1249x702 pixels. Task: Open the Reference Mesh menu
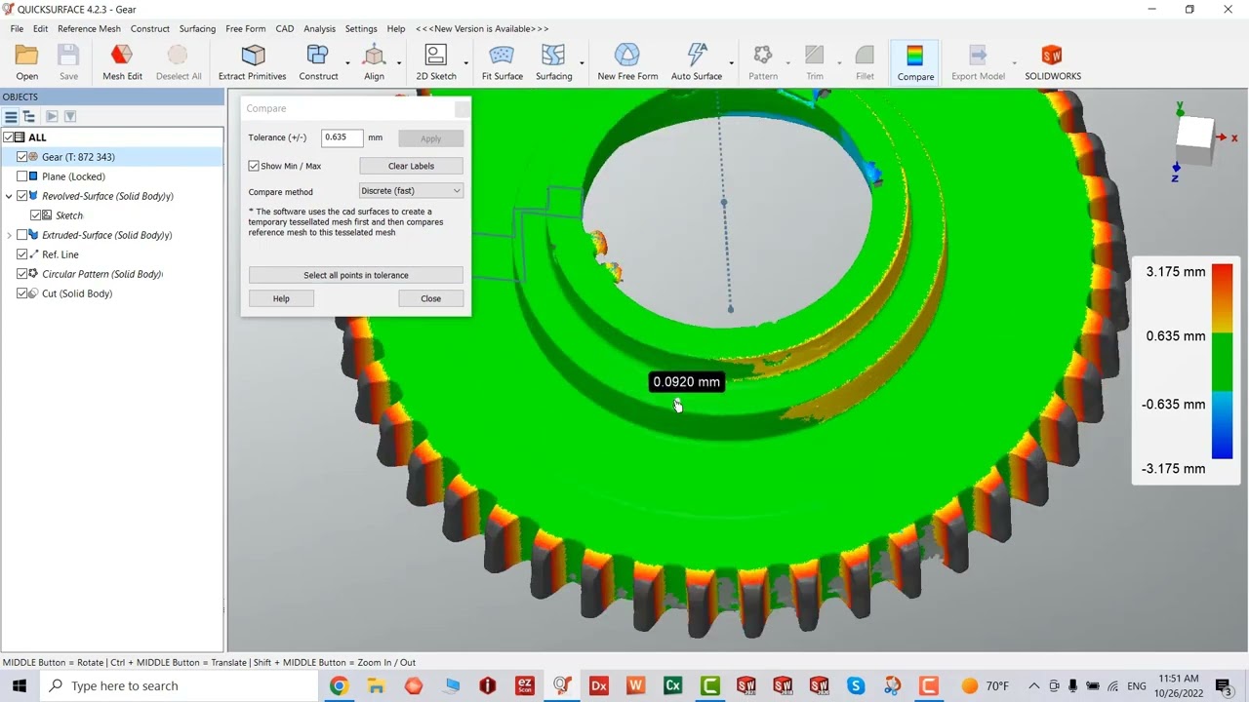click(89, 28)
